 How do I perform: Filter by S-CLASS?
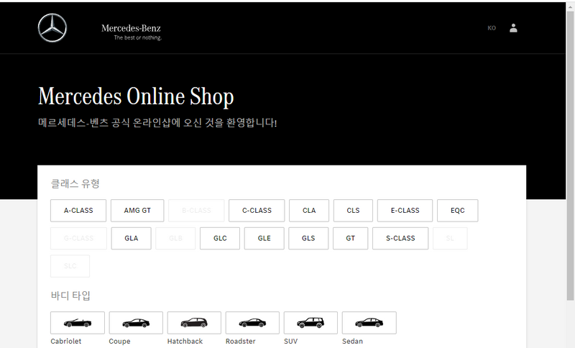pos(400,239)
